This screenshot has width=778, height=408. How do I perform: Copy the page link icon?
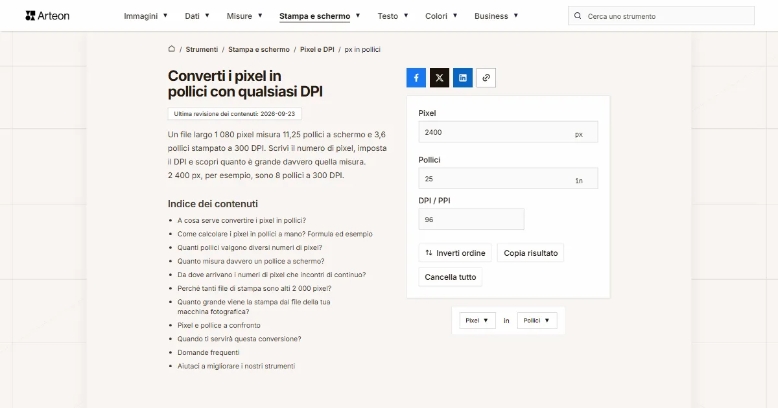click(x=486, y=78)
